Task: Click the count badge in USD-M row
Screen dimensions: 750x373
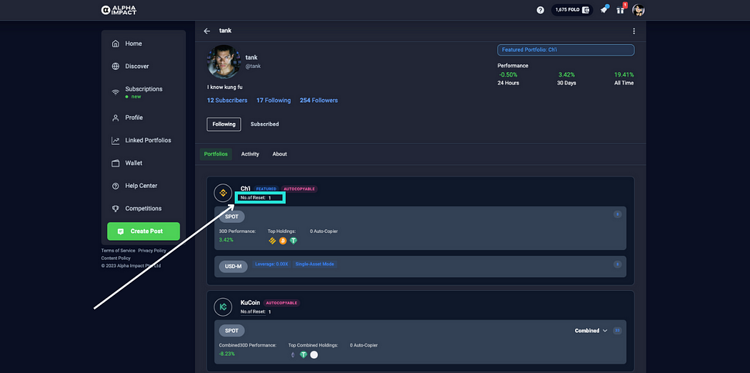Action: pos(618,264)
